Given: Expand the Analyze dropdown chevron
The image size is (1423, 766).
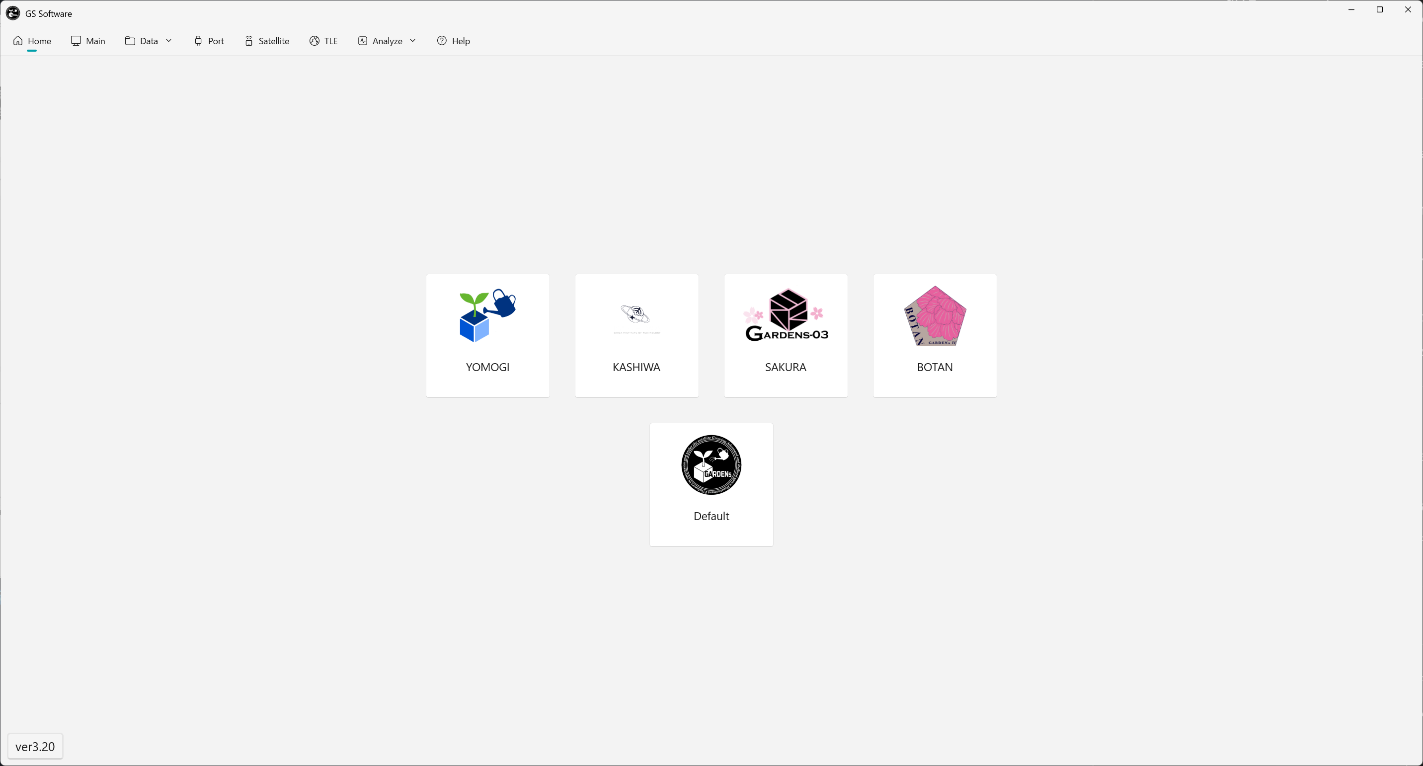Looking at the screenshot, I should [413, 41].
